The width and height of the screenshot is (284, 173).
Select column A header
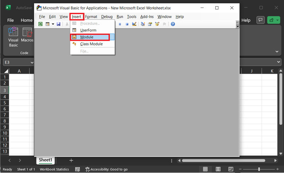19,71
